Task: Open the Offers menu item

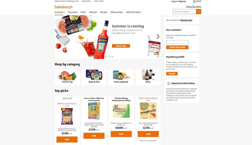Action: pos(83,12)
